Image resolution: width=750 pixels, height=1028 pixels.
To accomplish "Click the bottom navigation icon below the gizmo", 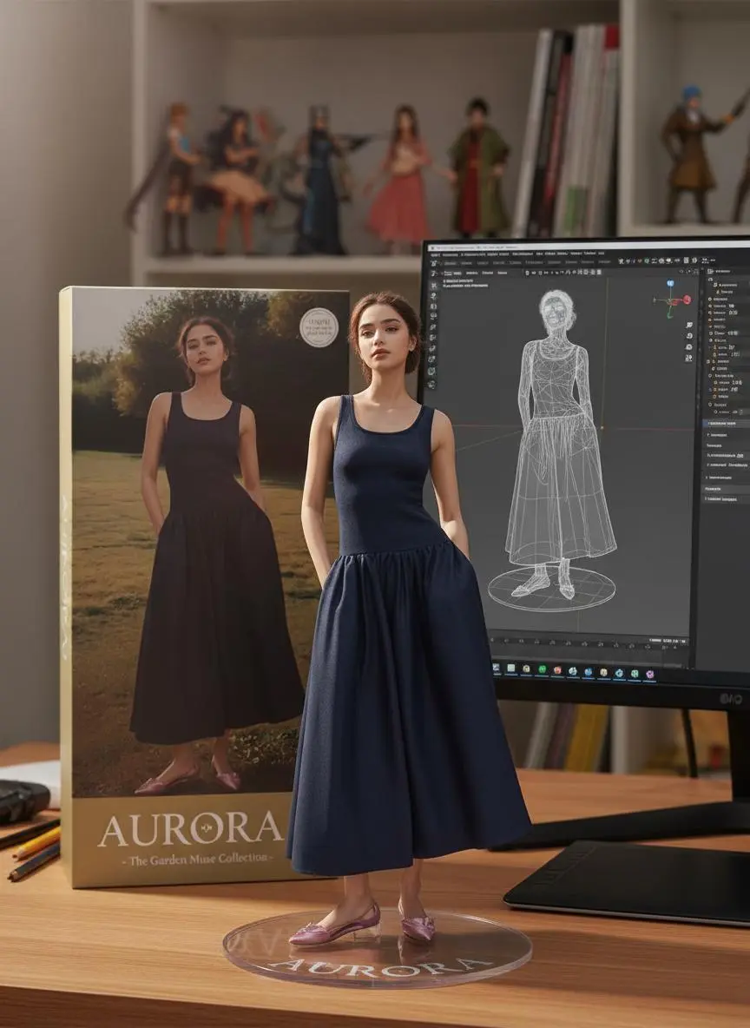I will pos(689,359).
